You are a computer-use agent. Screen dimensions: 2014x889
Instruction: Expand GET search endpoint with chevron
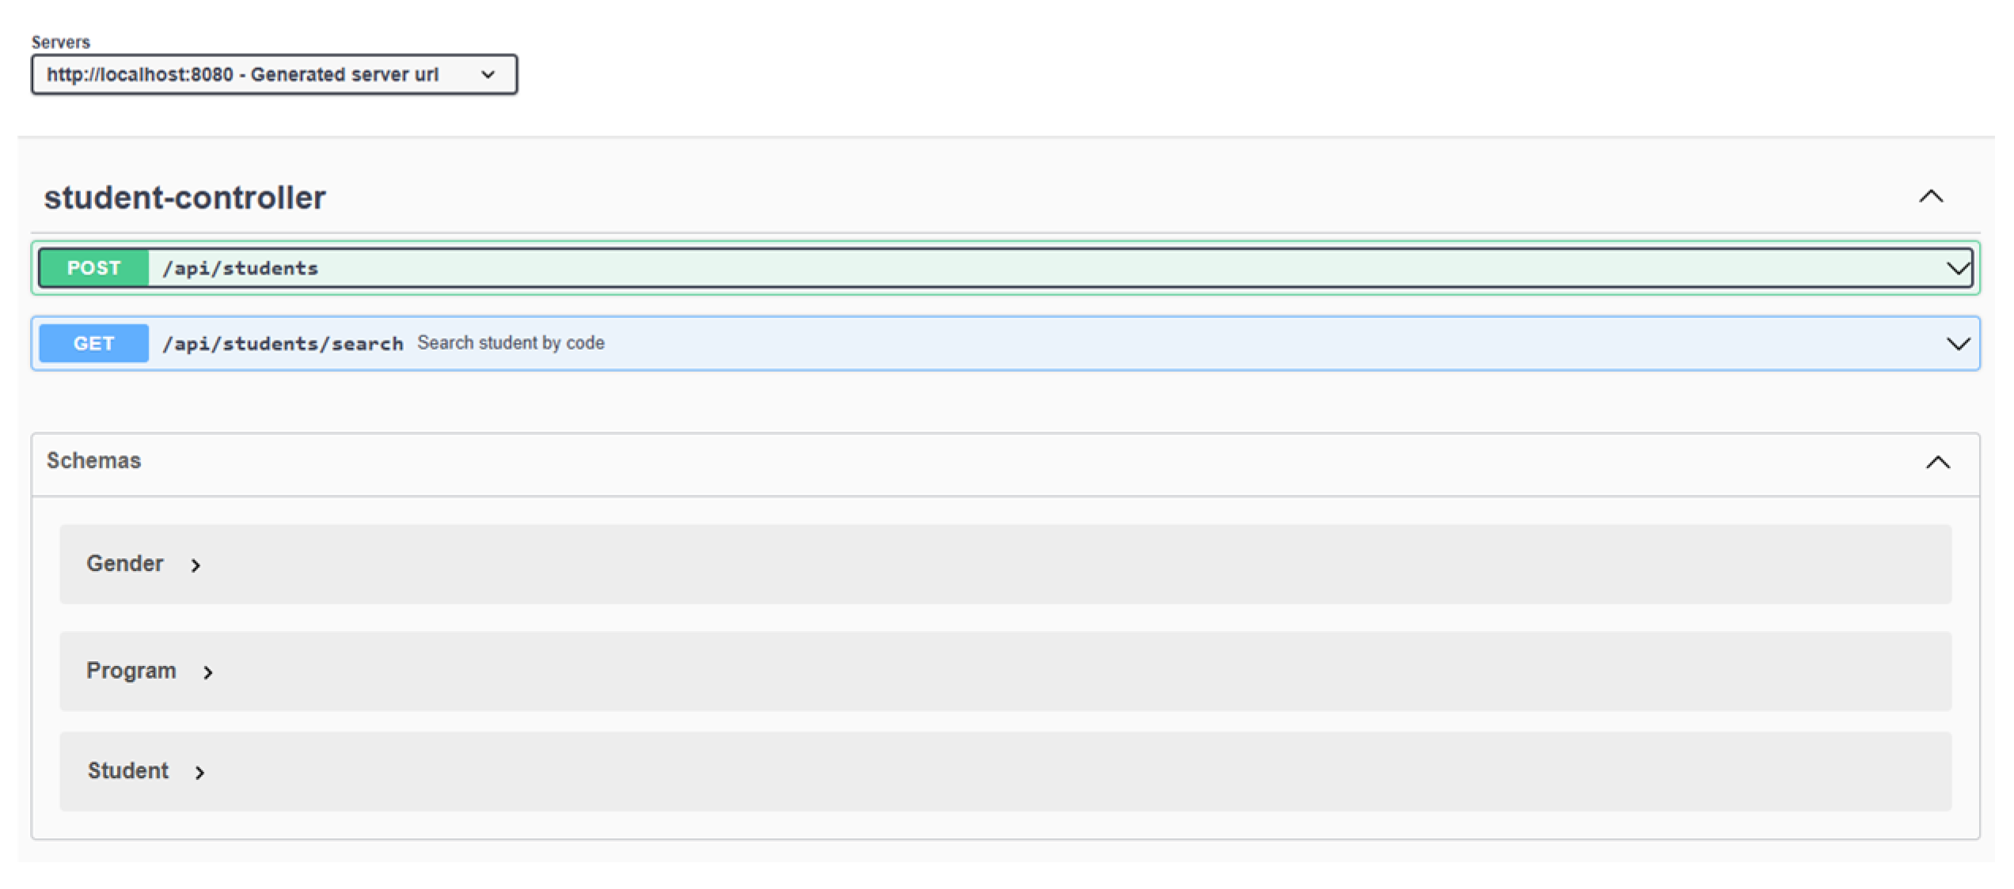(1958, 343)
